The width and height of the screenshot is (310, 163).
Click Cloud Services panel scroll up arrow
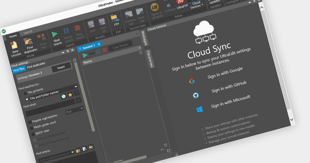coord(262,8)
